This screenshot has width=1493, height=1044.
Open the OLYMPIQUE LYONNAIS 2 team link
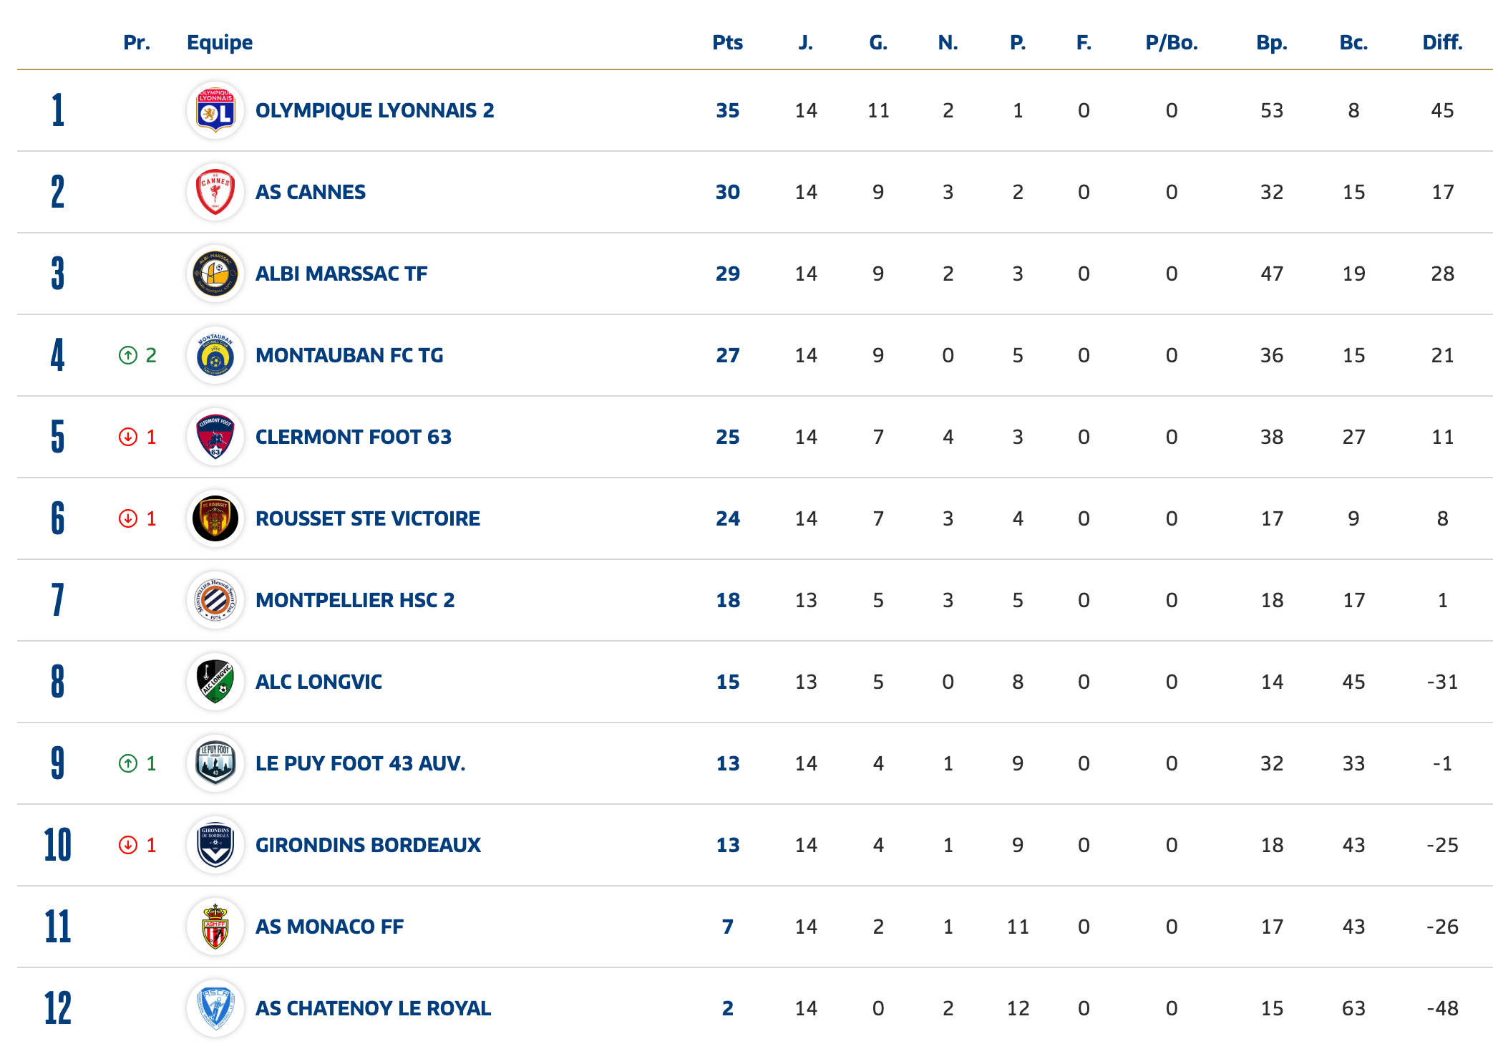374,111
